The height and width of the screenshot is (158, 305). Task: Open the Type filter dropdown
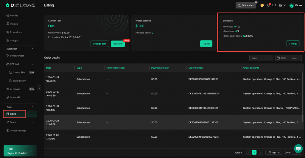pos(261,58)
